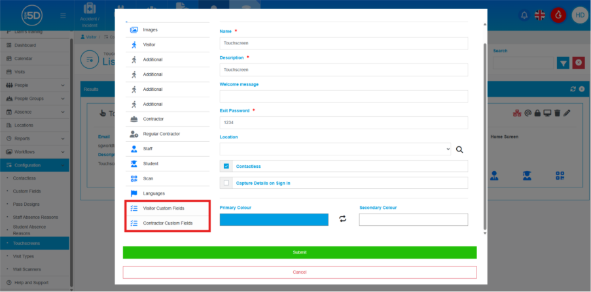
Task: Open Pass Designs under Configuration
Action: coord(35,204)
